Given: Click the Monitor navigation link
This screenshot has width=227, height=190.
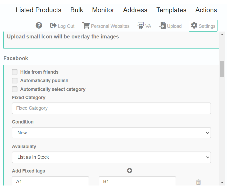Looking at the screenshot, I should pyautogui.click(x=103, y=10).
